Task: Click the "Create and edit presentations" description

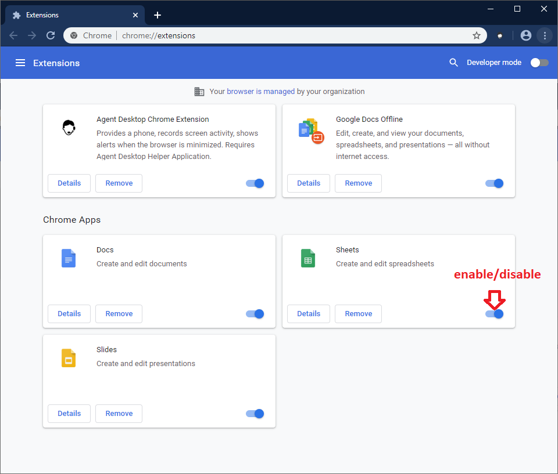Action: pyautogui.click(x=146, y=364)
